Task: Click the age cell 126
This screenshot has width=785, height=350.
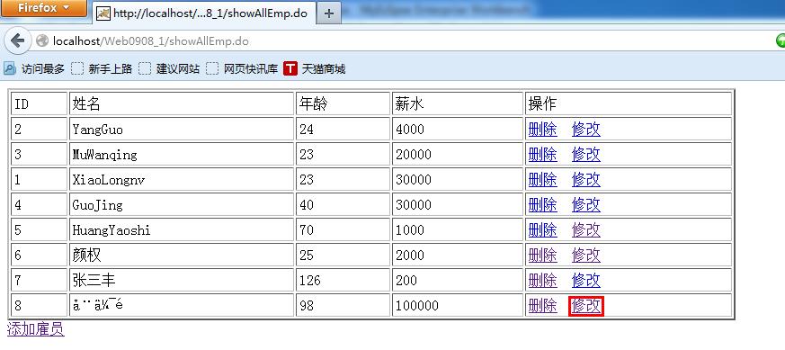Action: 343,281
